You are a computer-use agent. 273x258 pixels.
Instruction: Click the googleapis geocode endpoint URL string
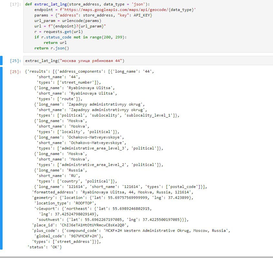pos(128,10)
